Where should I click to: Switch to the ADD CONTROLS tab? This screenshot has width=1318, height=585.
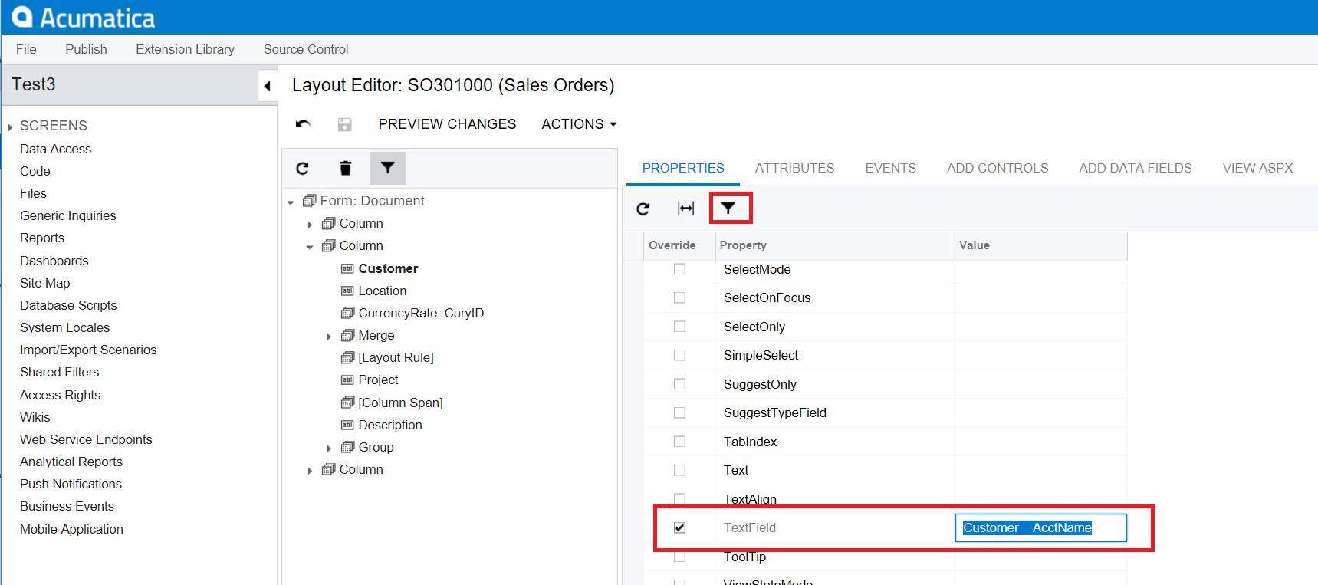click(998, 168)
